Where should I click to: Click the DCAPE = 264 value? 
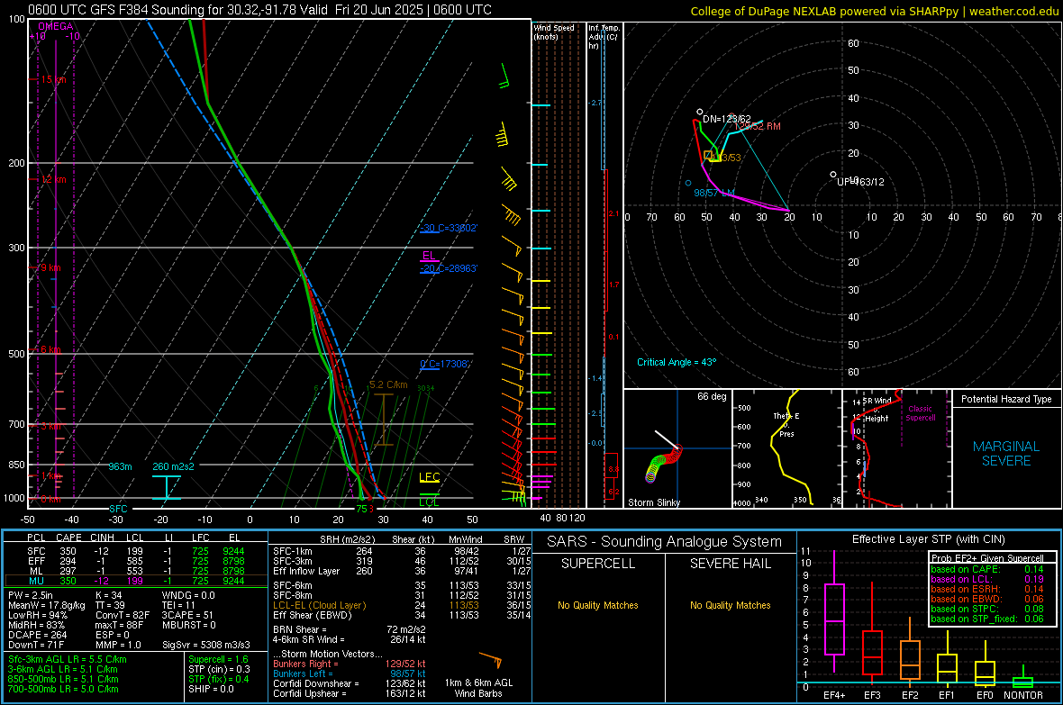(37, 635)
